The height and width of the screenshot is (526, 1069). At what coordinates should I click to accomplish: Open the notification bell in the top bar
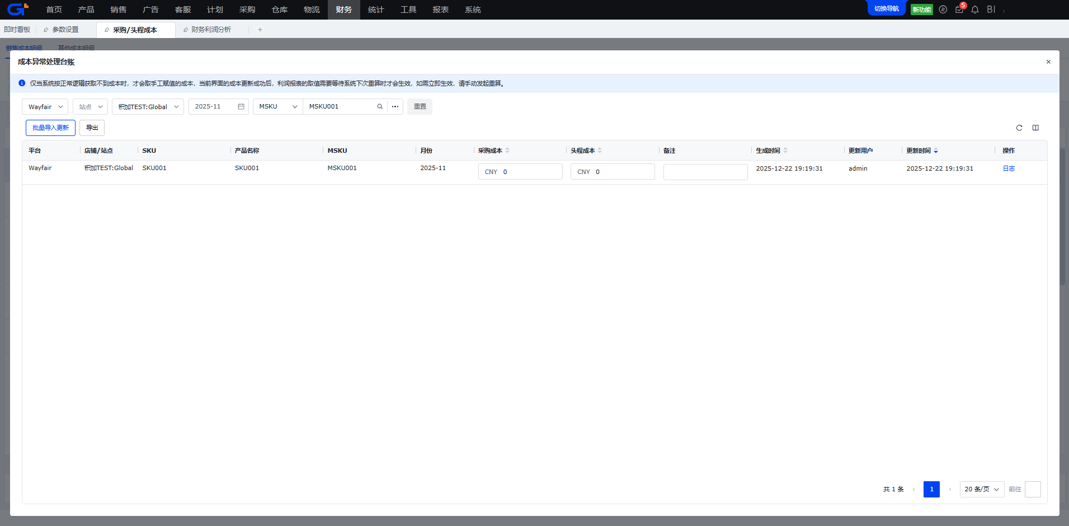click(x=975, y=10)
